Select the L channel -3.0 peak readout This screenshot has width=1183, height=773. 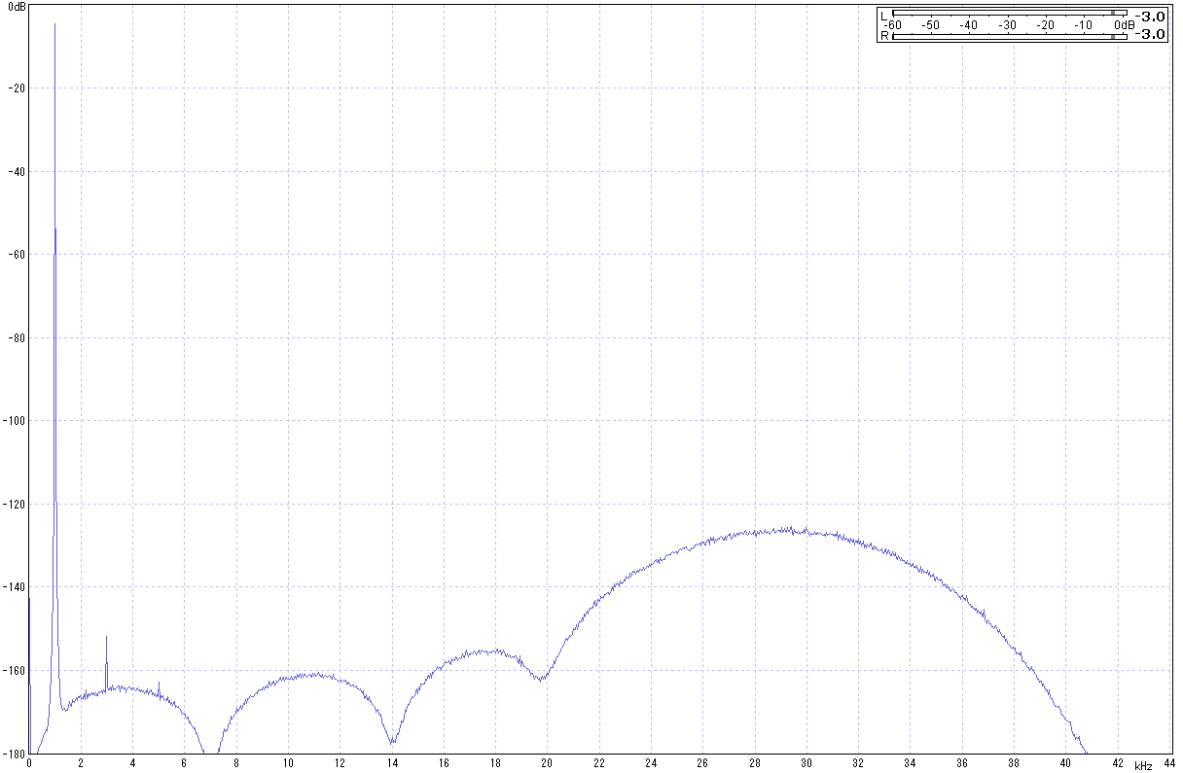[1152, 16]
